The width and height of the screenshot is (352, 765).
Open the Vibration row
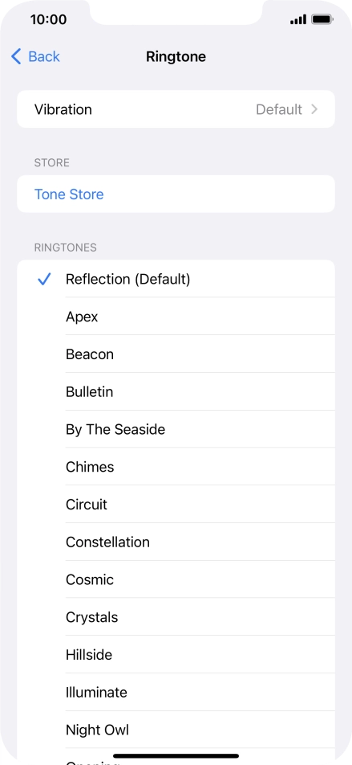[x=176, y=109]
